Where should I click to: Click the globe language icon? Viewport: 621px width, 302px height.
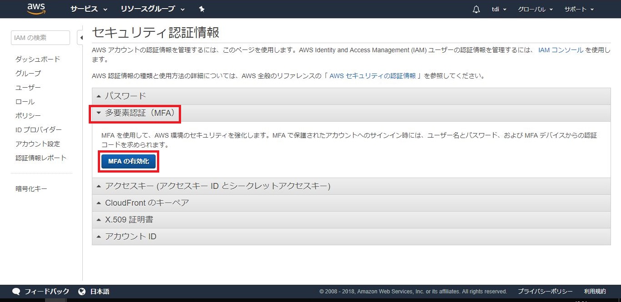pos(82,292)
